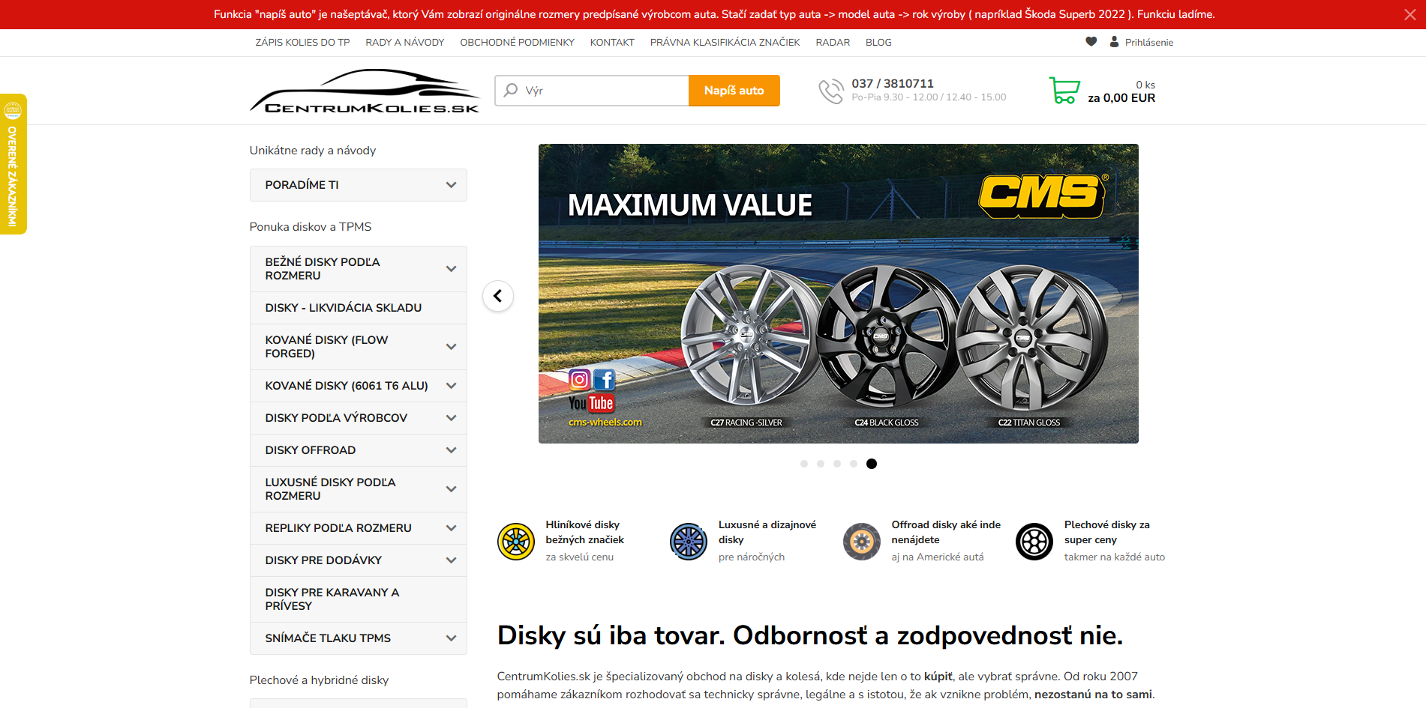Open Disky pre karavany a prívesy category
Viewport: 1426px width, 708px height.
point(359,599)
